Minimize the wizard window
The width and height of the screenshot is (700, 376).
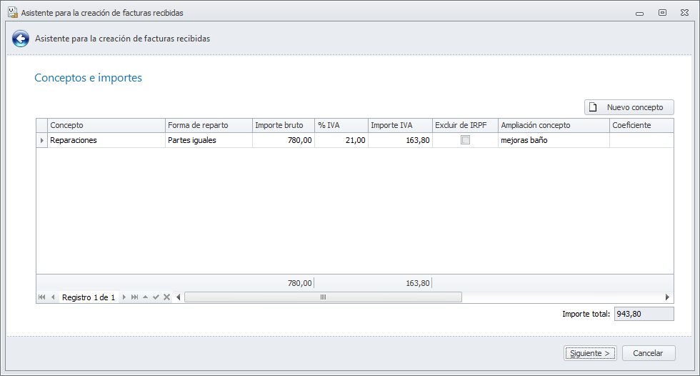tap(640, 13)
